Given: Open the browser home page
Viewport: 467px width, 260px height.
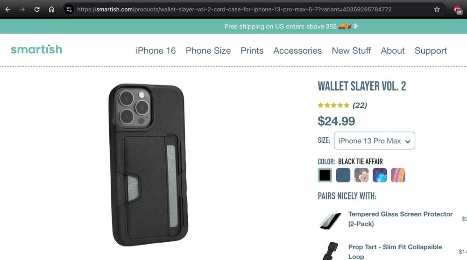Looking at the screenshot, I should (51, 9).
